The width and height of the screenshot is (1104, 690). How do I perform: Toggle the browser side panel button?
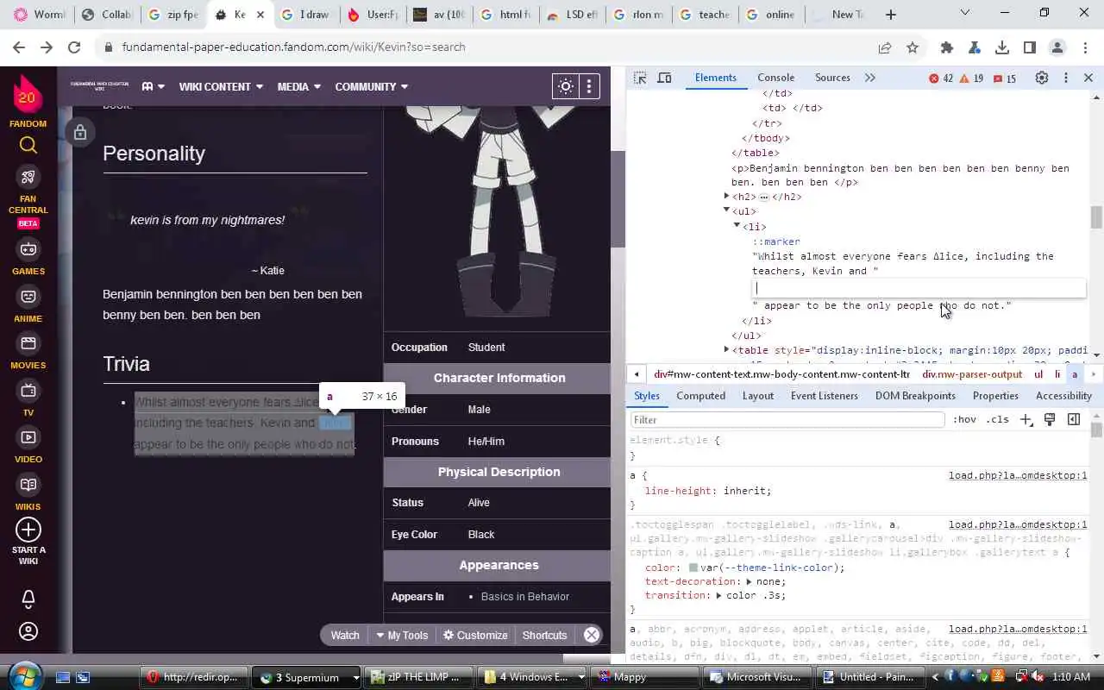pos(1030,47)
